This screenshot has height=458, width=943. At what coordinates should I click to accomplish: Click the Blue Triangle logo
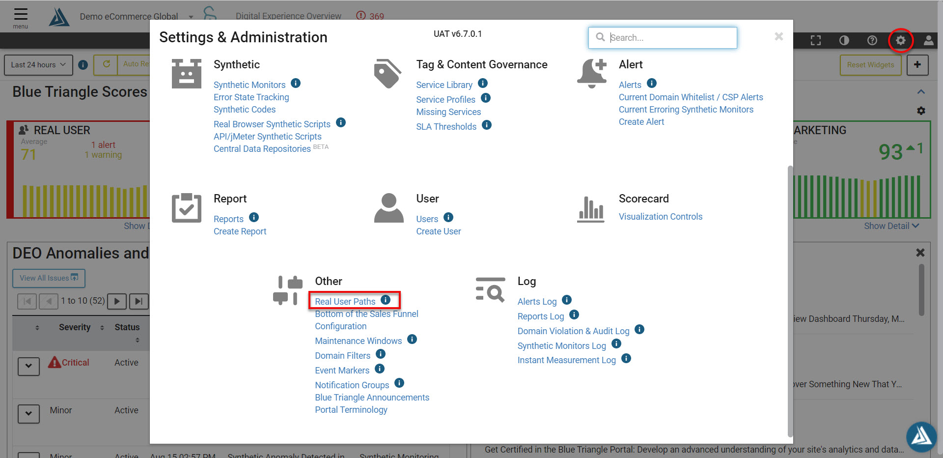point(59,17)
